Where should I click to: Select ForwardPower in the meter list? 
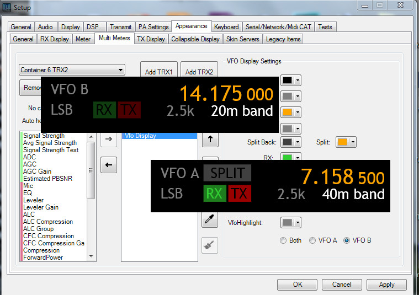(x=43, y=258)
